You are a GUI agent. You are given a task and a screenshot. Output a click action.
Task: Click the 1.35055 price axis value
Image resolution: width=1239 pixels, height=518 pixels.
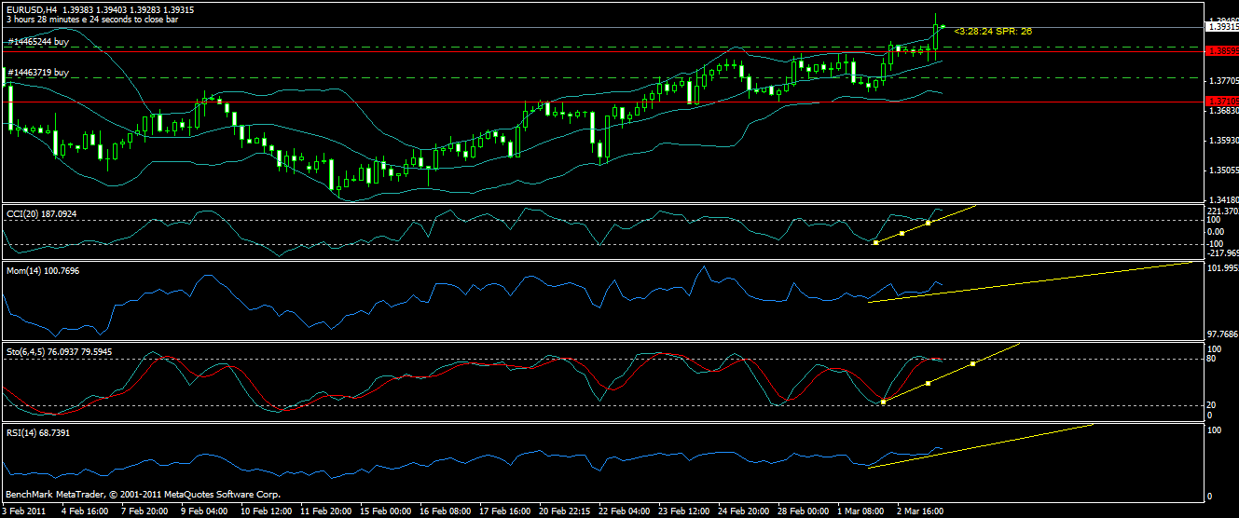[1222, 170]
